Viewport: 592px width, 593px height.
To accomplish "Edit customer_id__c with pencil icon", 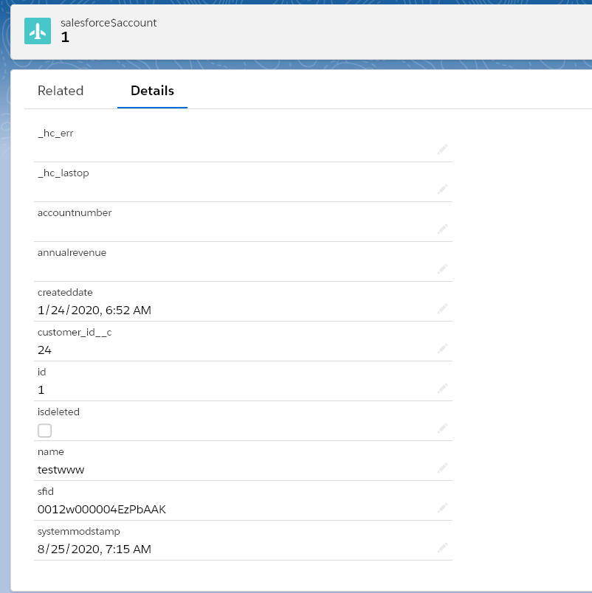I will (x=442, y=348).
